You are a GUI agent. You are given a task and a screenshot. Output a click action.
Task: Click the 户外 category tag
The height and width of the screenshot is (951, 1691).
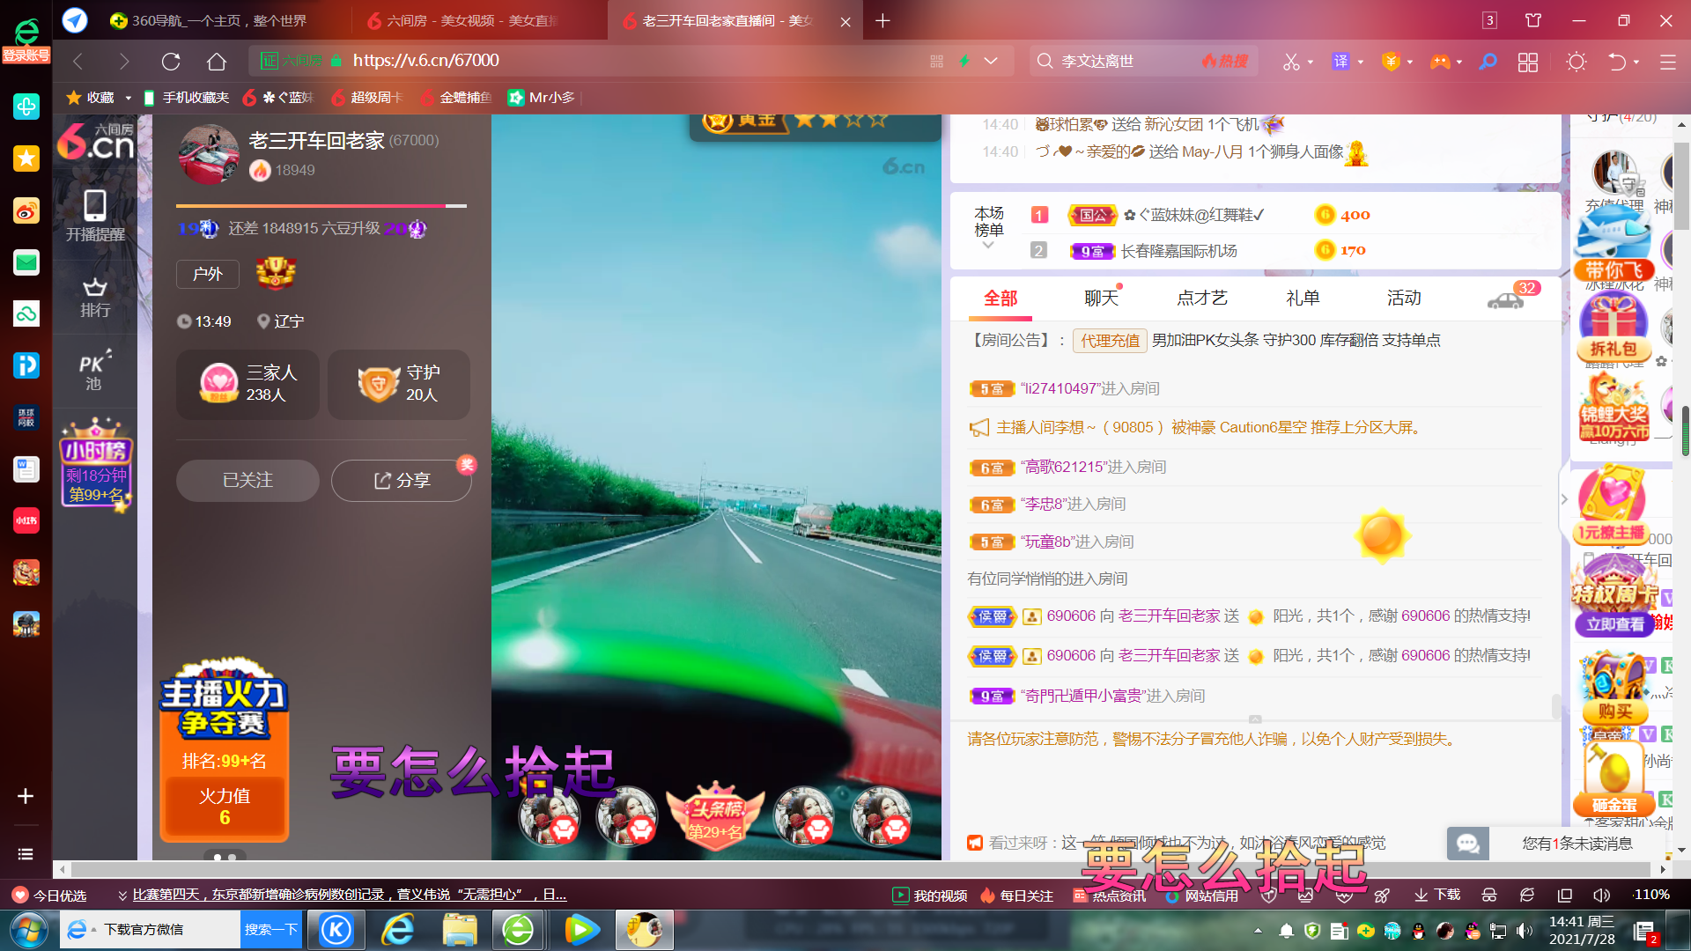pyautogui.click(x=207, y=274)
